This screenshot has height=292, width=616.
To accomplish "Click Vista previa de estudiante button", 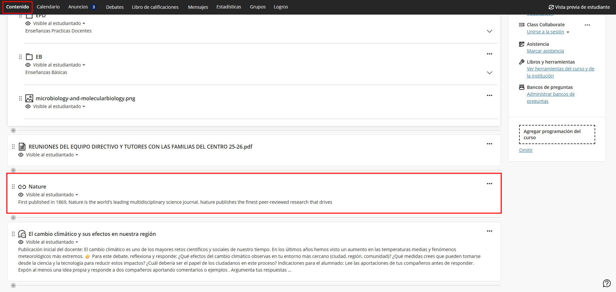I will (x=579, y=7).
